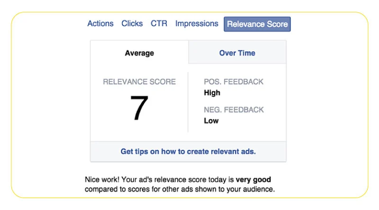Click the vertical divider beside the score
Viewport: 379px width, 210px height.
[188, 102]
